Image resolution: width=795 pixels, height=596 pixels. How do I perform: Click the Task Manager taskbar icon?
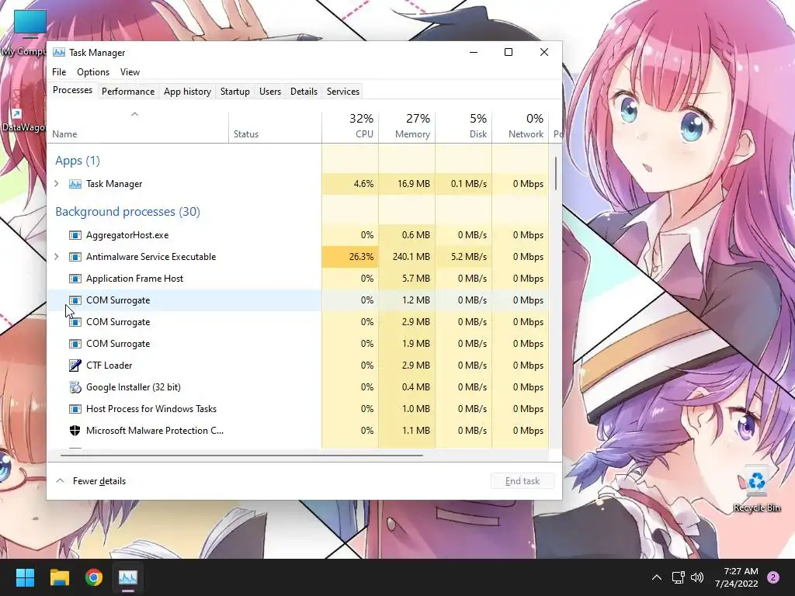[128, 577]
